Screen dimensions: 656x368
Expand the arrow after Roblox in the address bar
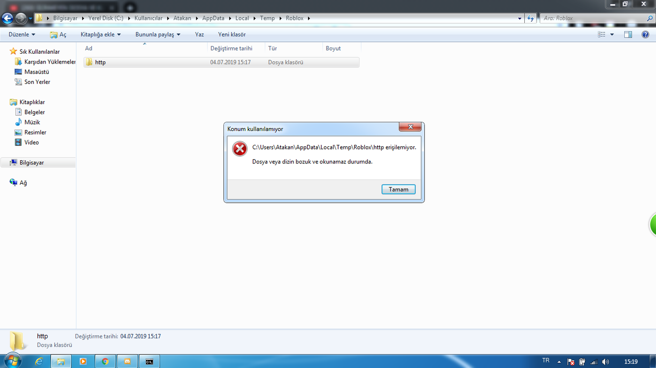309,18
